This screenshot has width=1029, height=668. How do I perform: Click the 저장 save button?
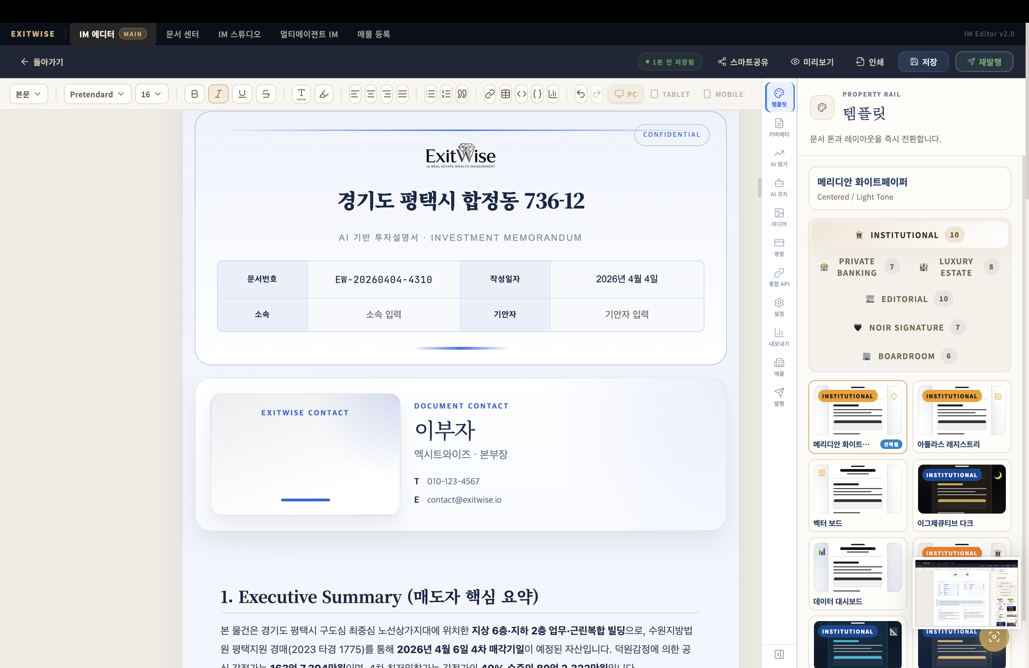point(923,62)
